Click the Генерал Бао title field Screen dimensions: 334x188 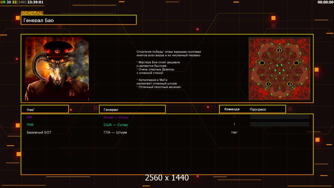78,20
